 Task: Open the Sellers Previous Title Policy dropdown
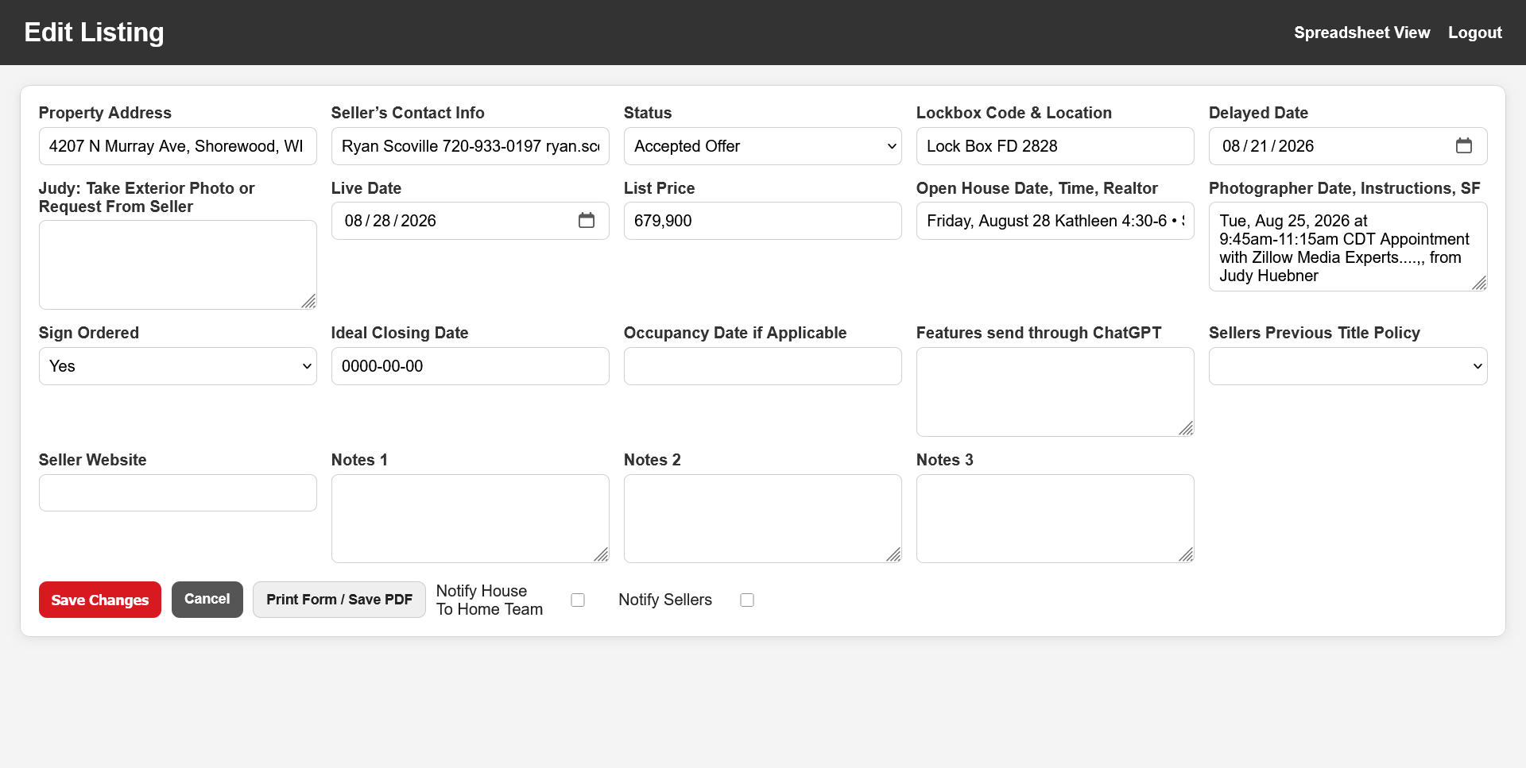tap(1347, 366)
